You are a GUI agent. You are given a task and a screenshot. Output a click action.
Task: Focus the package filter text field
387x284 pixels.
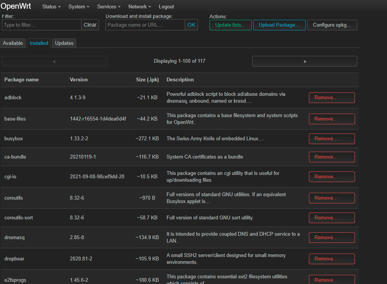(x=42, y=25)
